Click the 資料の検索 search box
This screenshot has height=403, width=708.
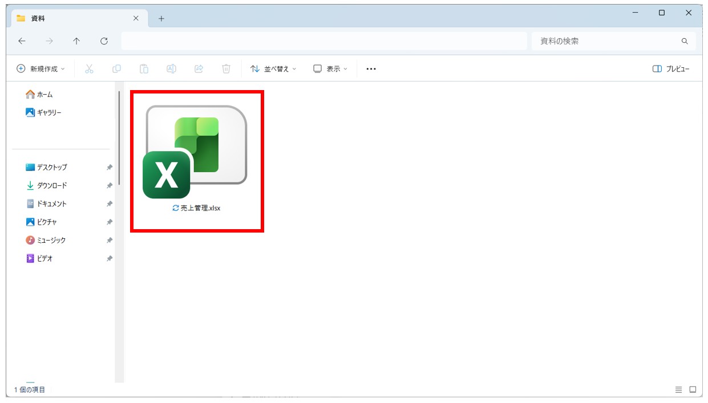click(x=613, y=41)
